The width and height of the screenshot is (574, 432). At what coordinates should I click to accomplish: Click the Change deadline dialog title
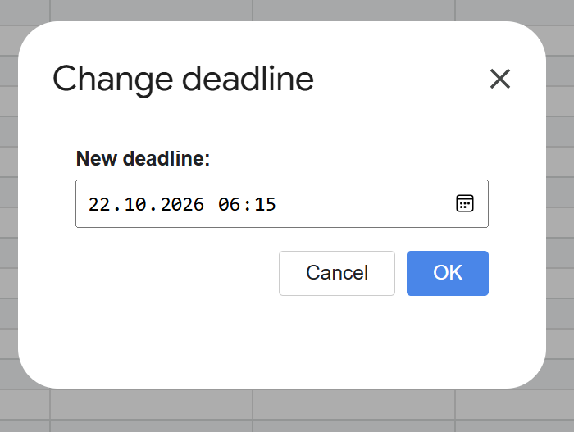click(183, 80)
